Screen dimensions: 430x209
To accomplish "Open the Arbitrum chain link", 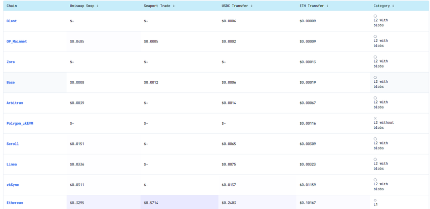I will click(x=15, y=103).
